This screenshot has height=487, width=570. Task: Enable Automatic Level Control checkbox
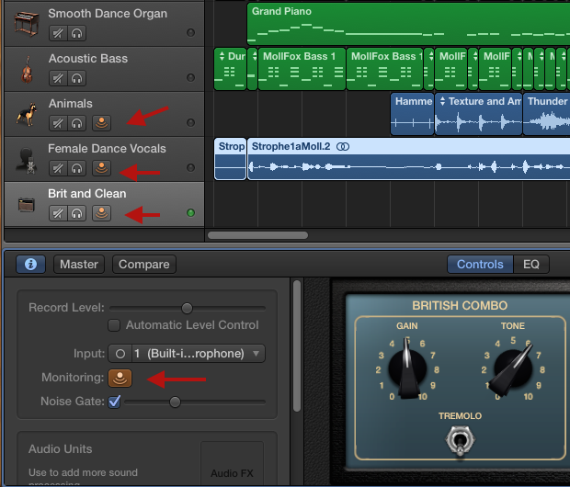(x=114, y=325)
